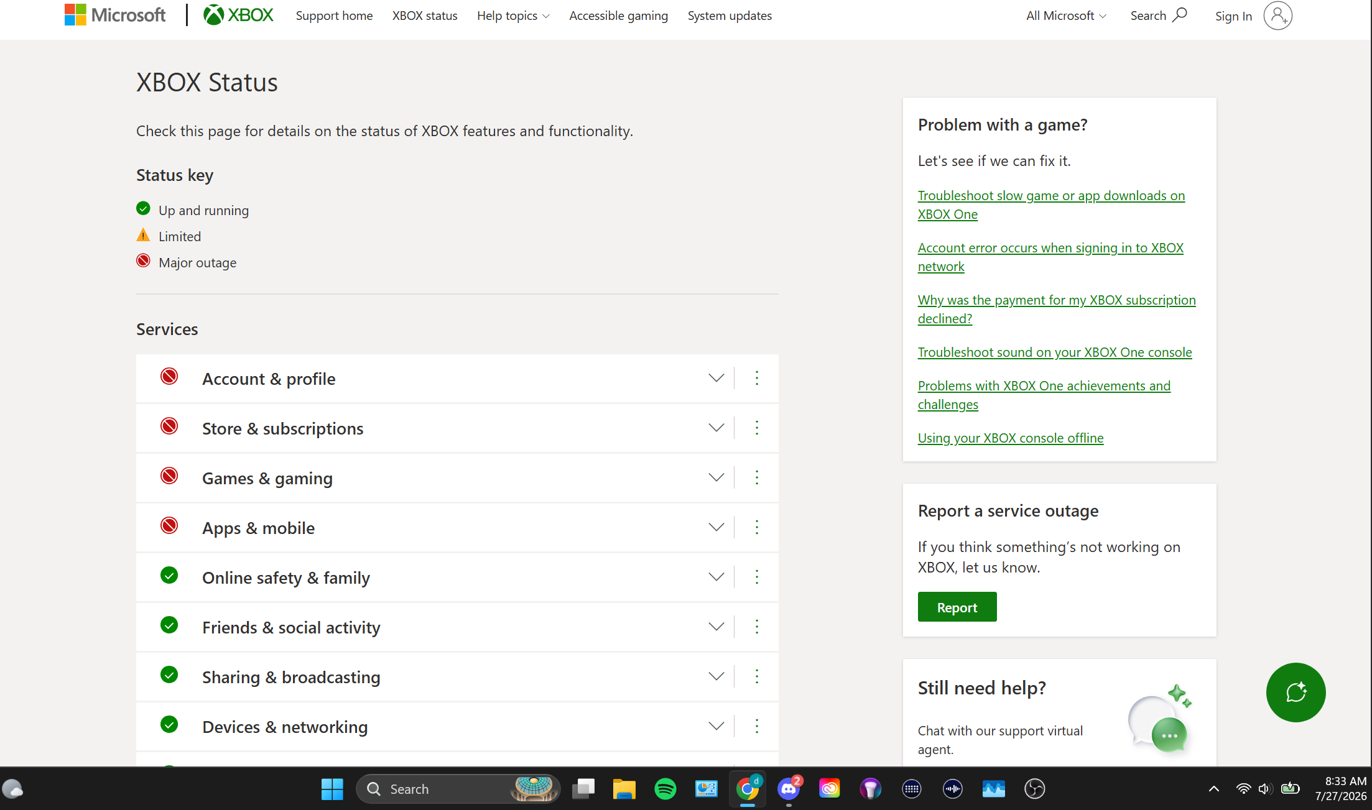Open more options for Friends & social activity

point(757,627)
